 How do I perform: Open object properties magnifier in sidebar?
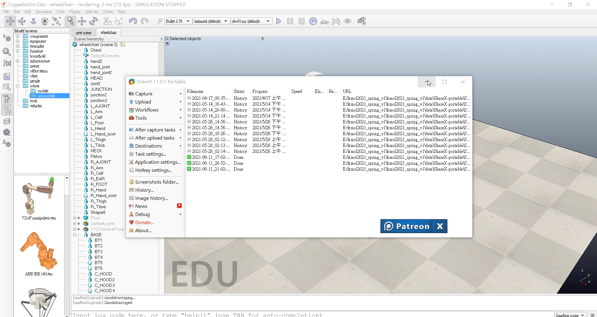coord(7,51)
